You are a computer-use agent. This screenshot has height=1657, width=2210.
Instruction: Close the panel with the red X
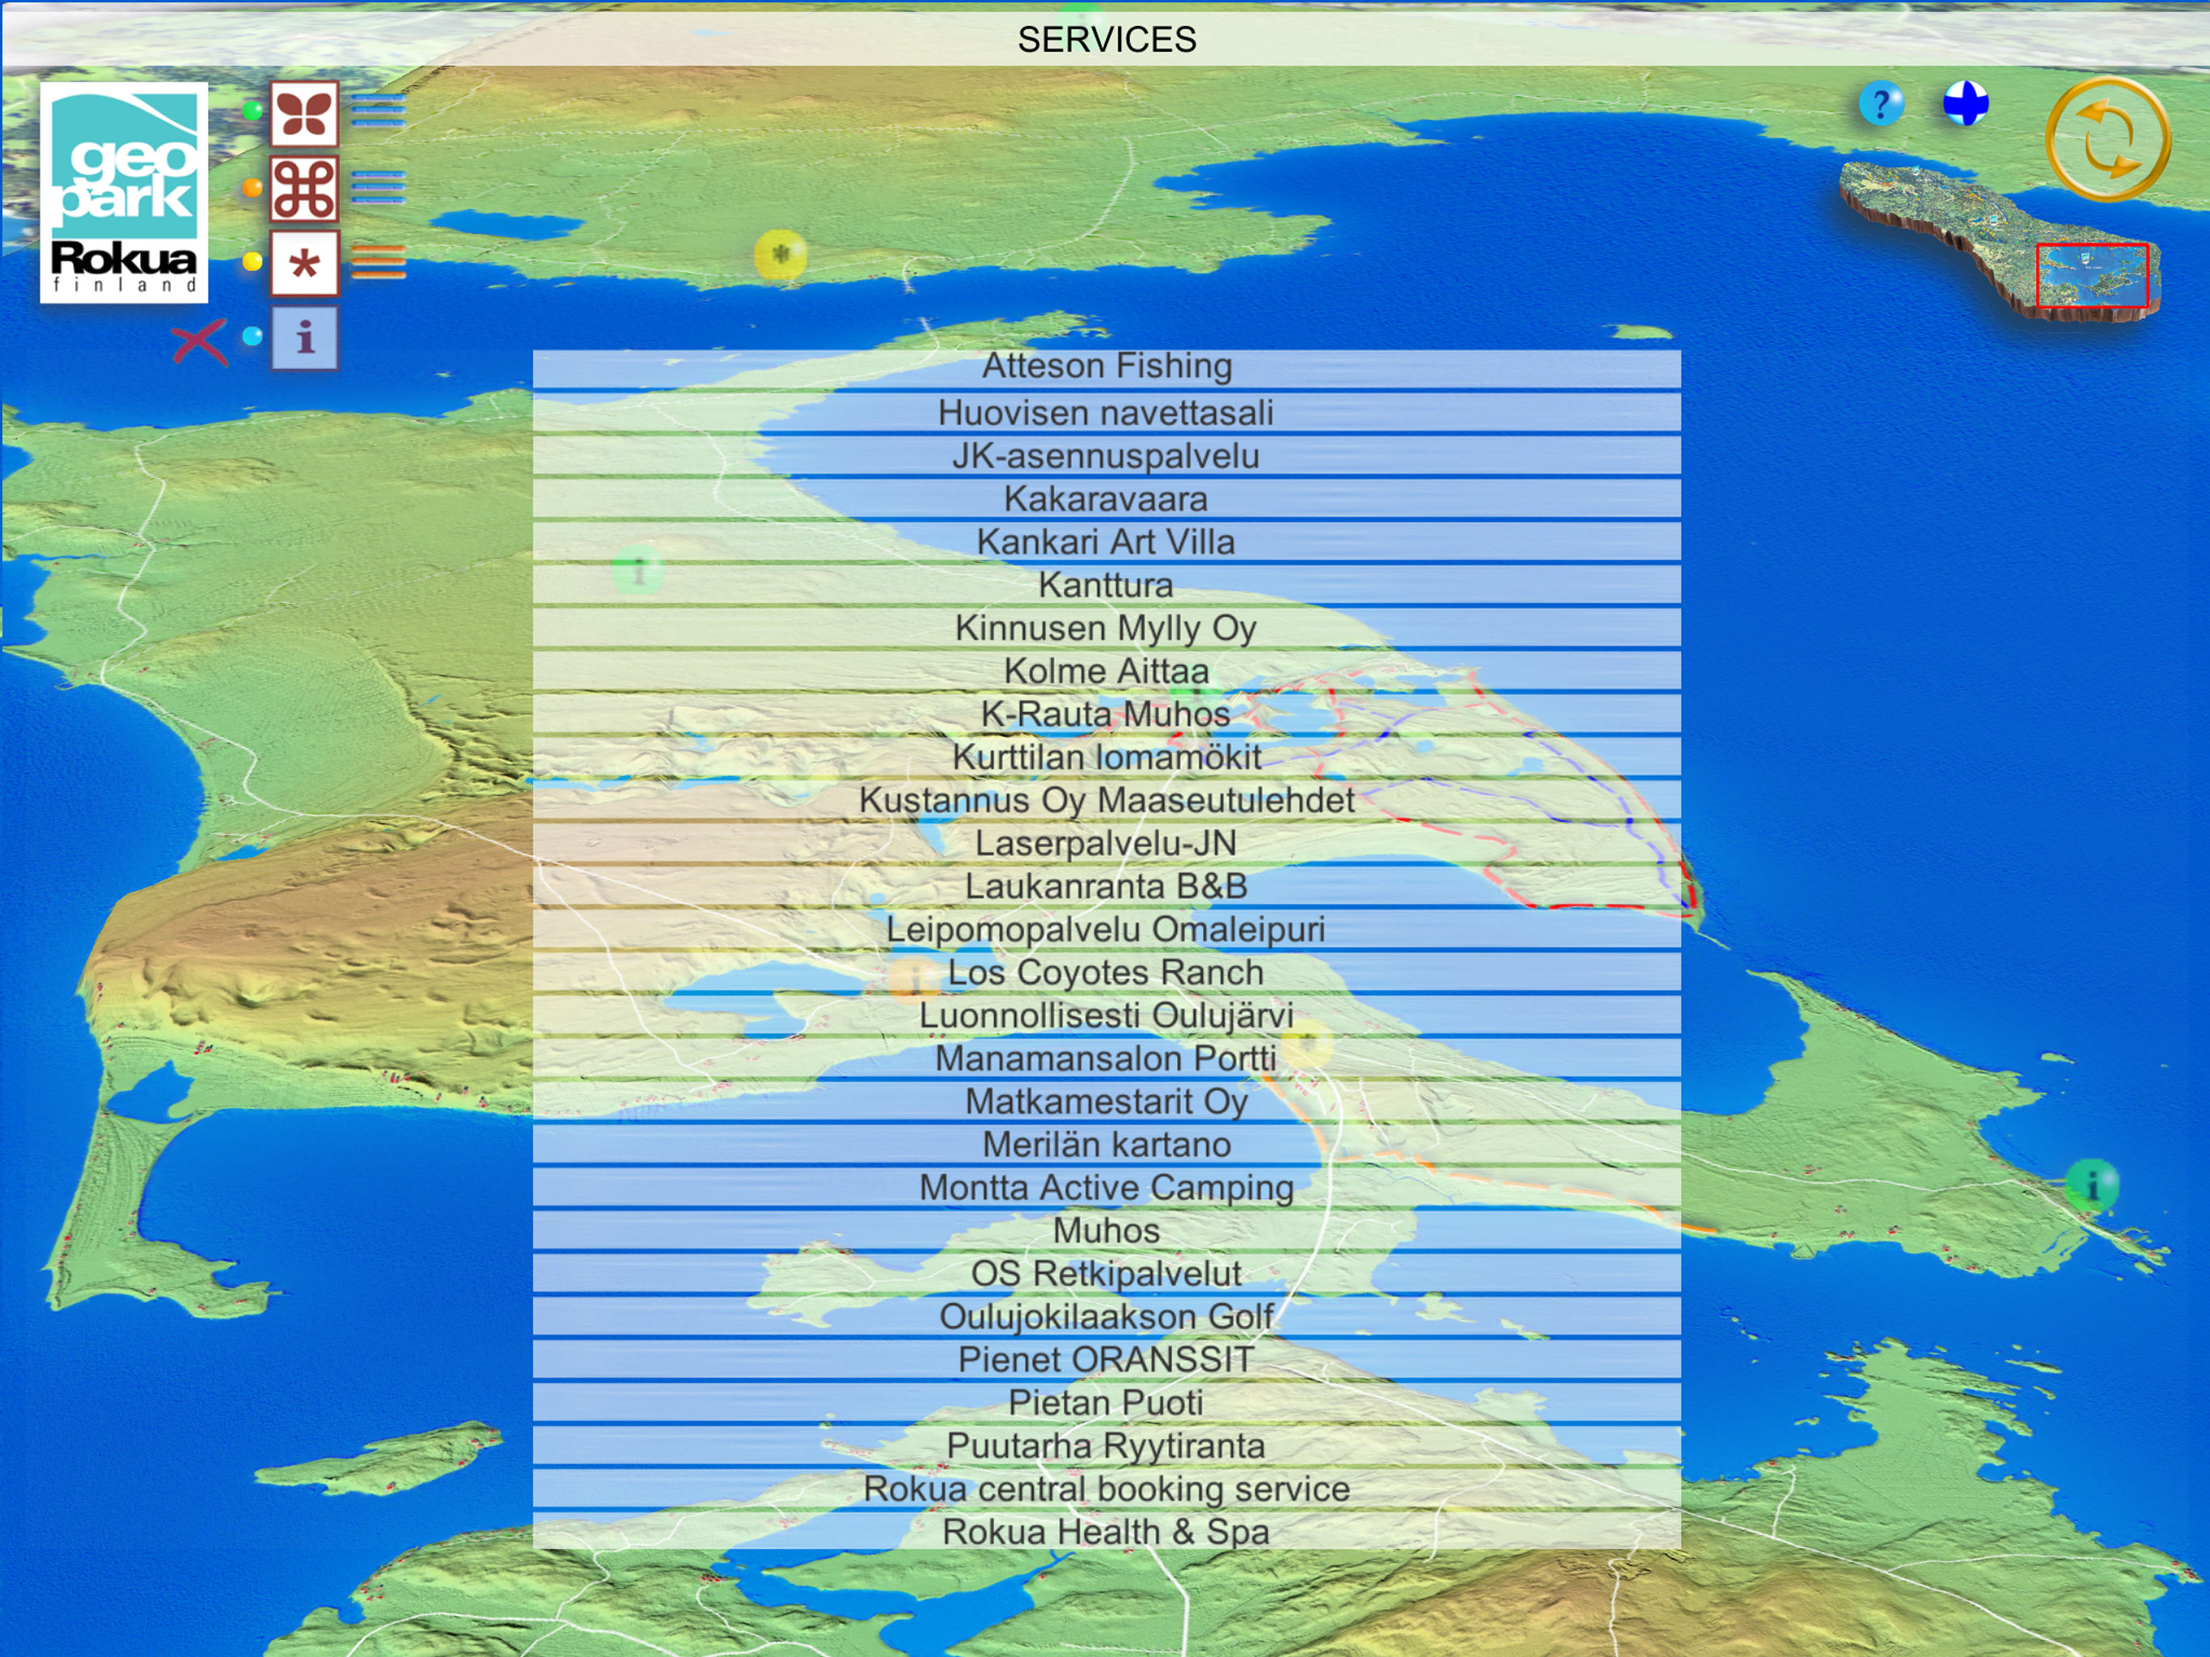(199, 341)
